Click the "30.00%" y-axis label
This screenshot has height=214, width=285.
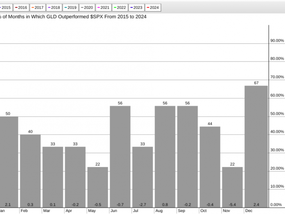pos(277,150)
